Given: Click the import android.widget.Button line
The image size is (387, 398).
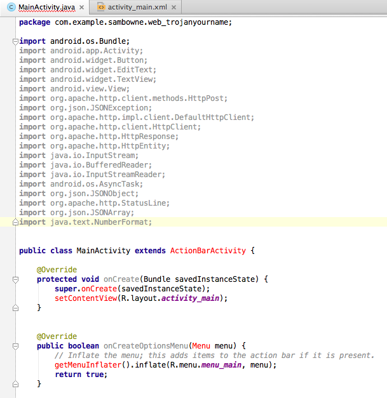Looking at the screenshot, I should (x=83, y=60).
